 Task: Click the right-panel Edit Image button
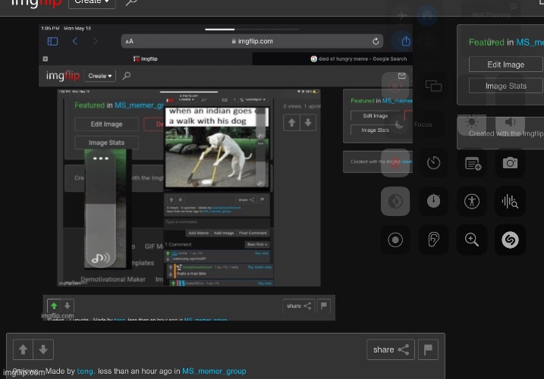505,65
